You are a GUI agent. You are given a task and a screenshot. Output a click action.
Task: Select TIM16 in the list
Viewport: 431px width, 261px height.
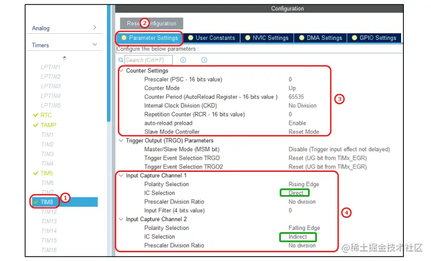point(49,250)
